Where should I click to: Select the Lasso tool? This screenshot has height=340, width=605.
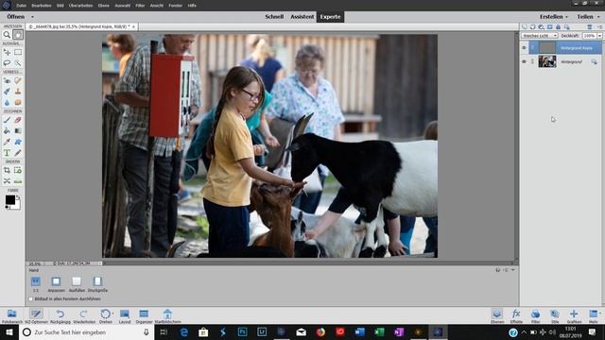pyautogui.click(x=7, y=62)
